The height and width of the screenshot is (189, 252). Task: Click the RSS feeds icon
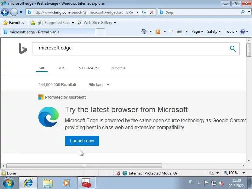click(x=158, y=32)
